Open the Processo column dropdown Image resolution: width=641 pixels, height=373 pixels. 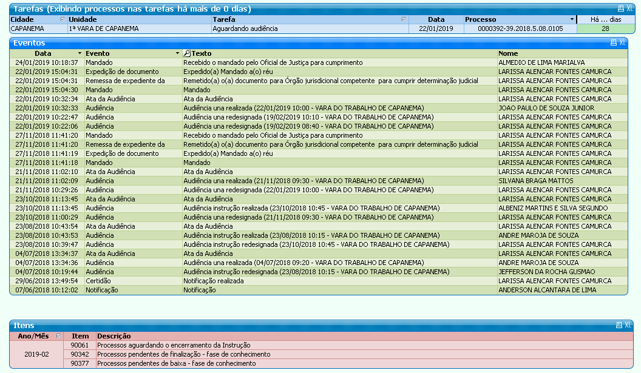[x=572, y=19]
